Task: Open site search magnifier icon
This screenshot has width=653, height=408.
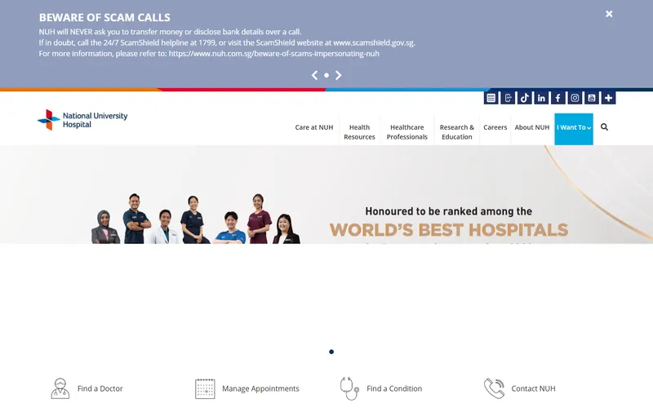Action: click(x=604, y=127)
